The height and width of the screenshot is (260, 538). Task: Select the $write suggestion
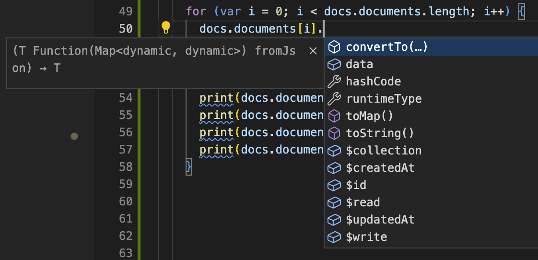coord(431,237)
